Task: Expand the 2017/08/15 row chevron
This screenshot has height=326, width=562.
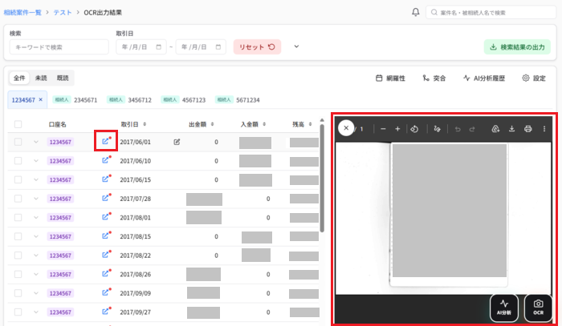Action: coord(36,236)
